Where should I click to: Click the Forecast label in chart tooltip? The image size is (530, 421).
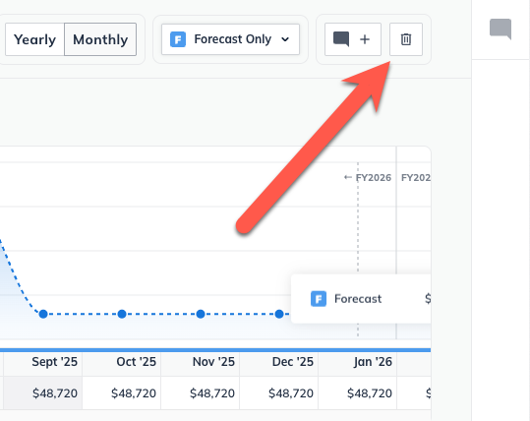click(x=358, y=299)
